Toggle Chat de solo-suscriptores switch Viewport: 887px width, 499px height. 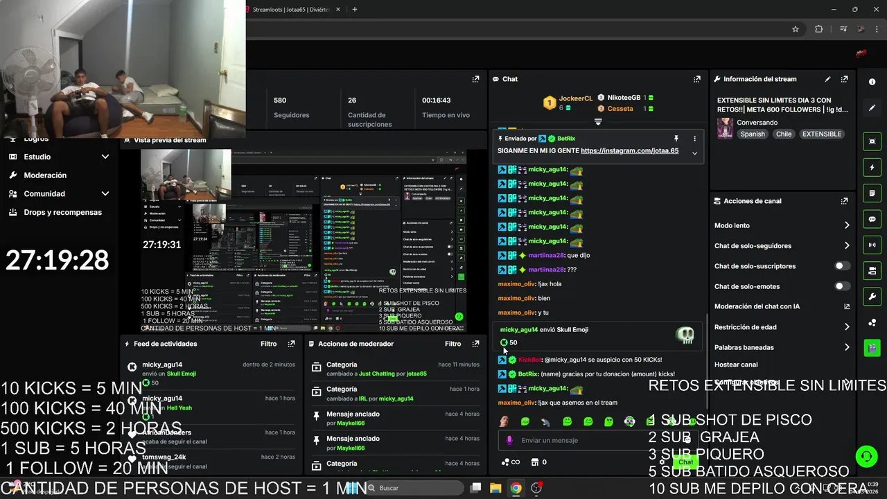coord(842,266)
